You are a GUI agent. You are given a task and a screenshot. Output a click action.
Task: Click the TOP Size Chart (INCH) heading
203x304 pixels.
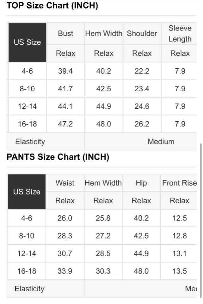pyautogui.click(x=52, y=5)
